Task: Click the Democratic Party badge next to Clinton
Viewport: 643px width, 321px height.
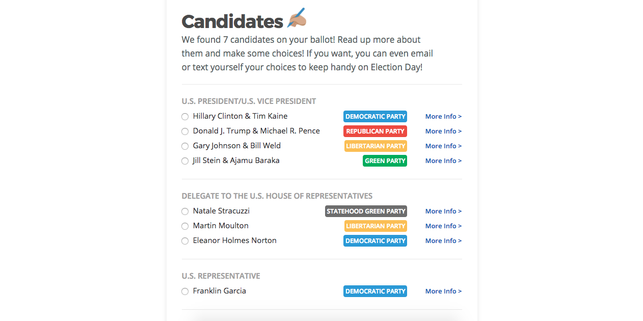Action: click(x=375, y=116)
